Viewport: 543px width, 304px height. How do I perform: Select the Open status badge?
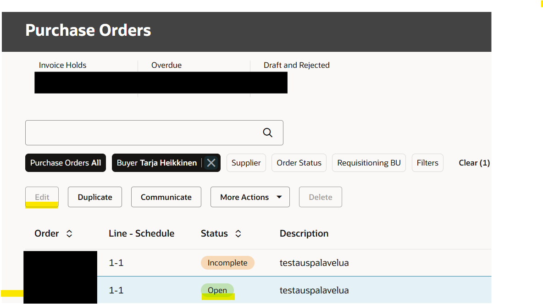[217, 290]
